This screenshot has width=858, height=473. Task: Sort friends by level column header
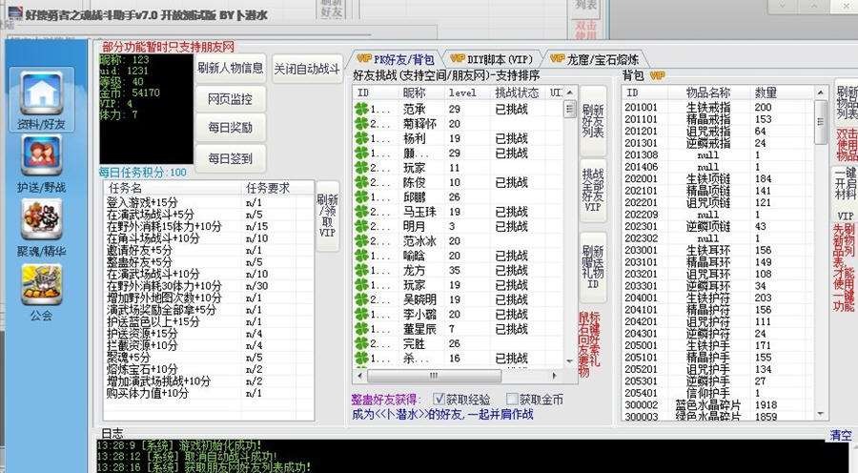click(468, 93)
